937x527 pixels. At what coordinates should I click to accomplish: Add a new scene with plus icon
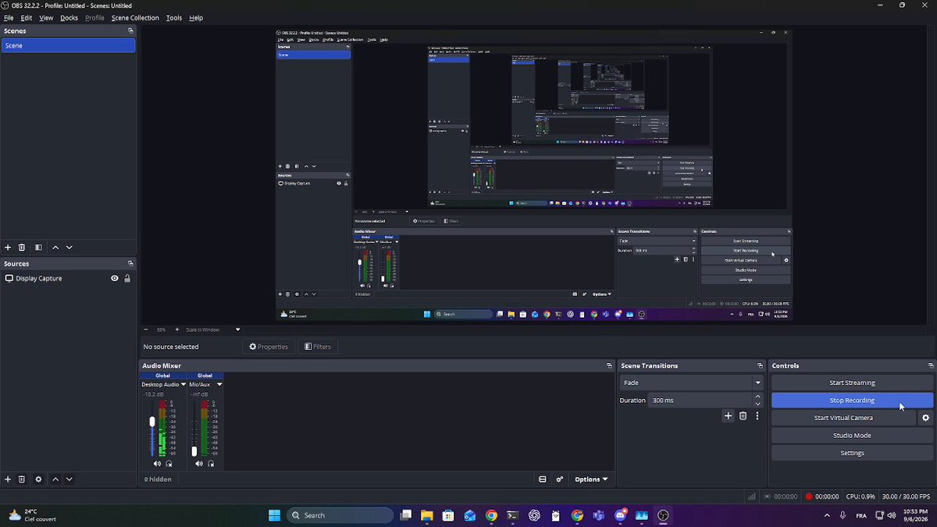(x=8, y=247)
